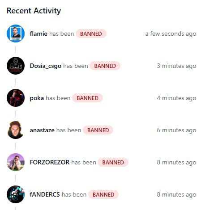Select BANNED tag beside fANDERCS
Screen dimensions: 201x210
click(103, 194)
